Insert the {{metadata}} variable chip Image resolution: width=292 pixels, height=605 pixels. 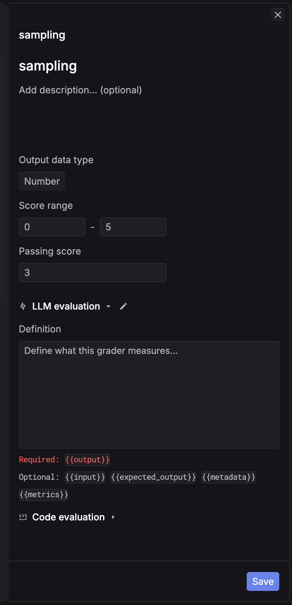coord(229,477)
